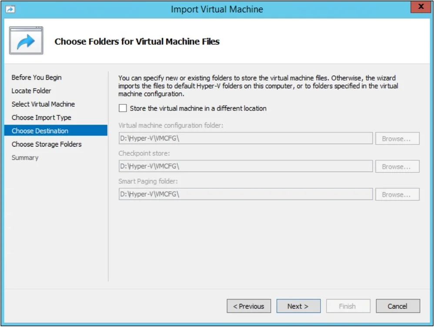Enable storing the virtual machine in a different location
This screenshot has width=435, height=327.
(123, 108)
